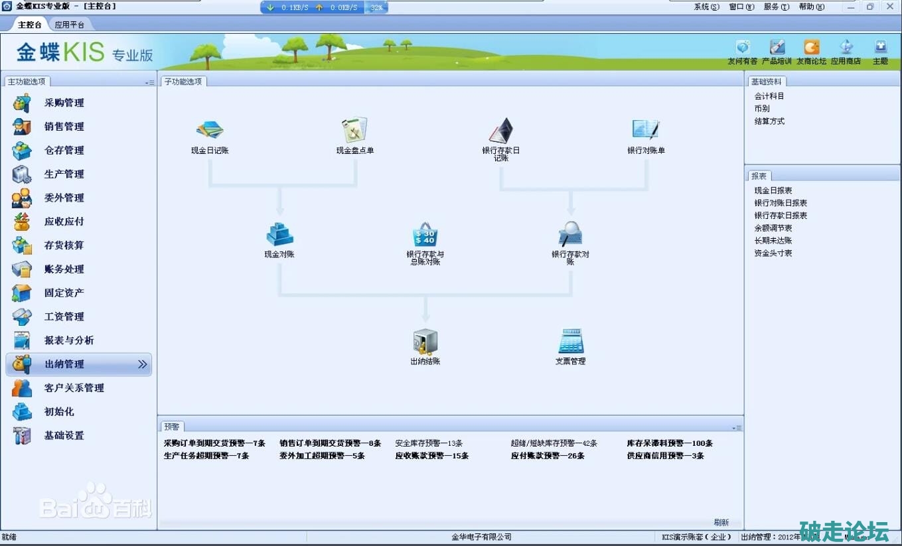Open 银行存款与总账对账 icon

click(x=425, y=235)
